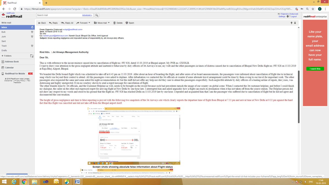Click the rediff.com link above logo

coord(10,13)
